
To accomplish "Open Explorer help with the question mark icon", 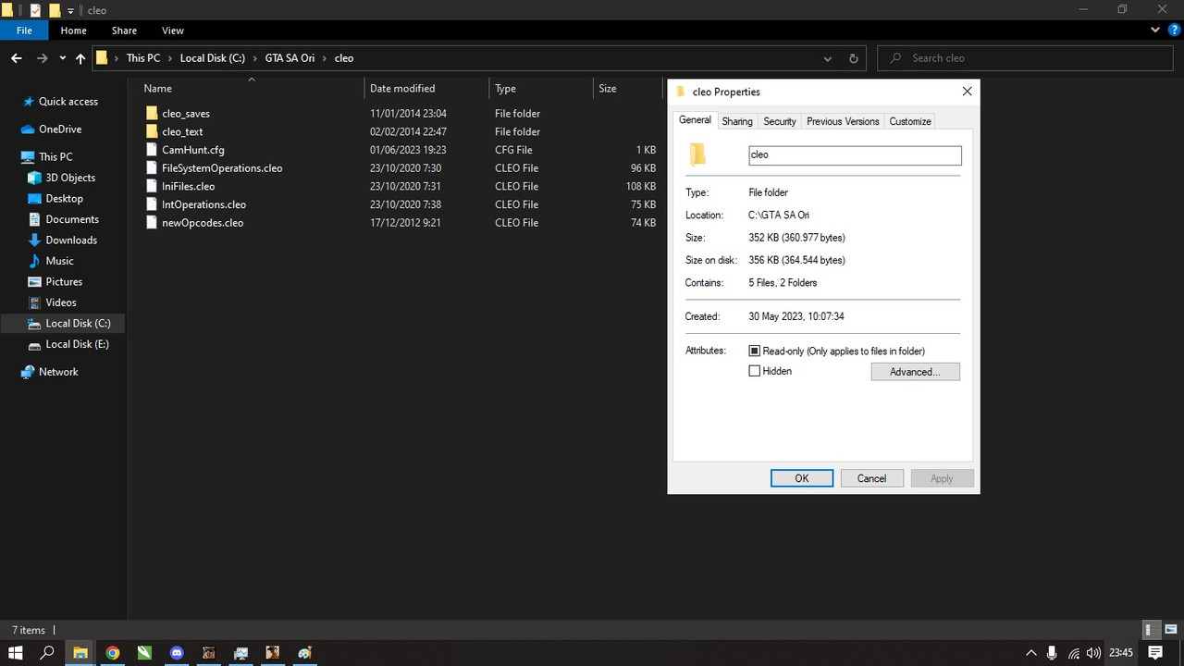I will tap(1173, 31).
